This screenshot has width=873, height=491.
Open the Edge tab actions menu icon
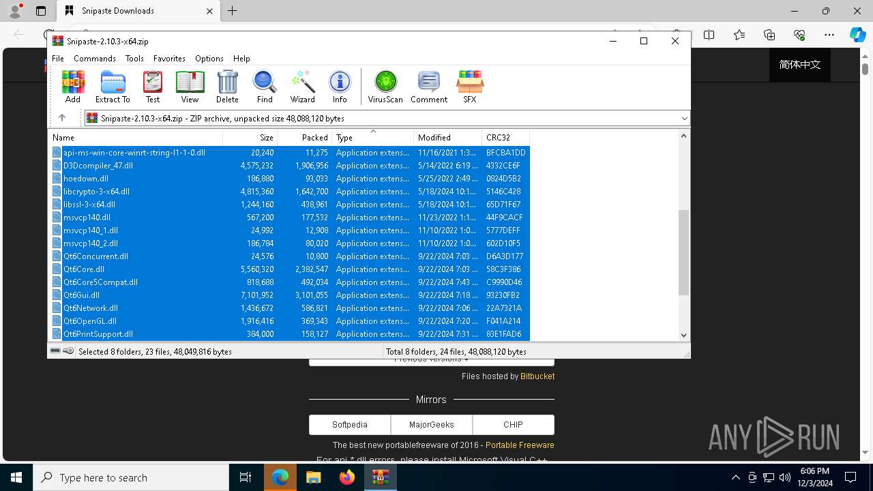[x=41, y=11]
